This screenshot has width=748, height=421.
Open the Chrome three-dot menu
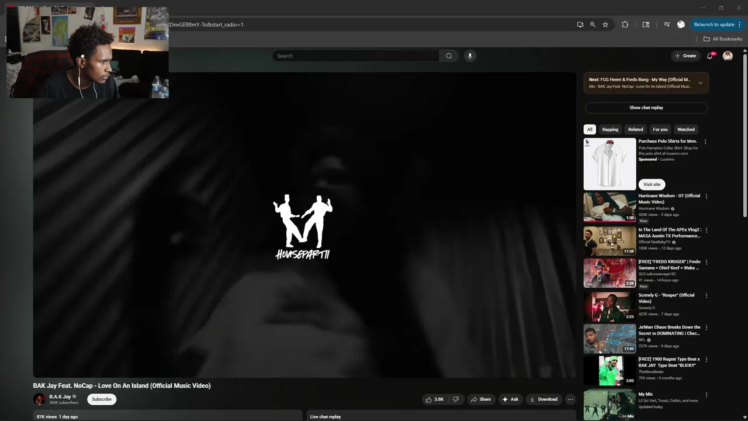(x=739, y=25)
